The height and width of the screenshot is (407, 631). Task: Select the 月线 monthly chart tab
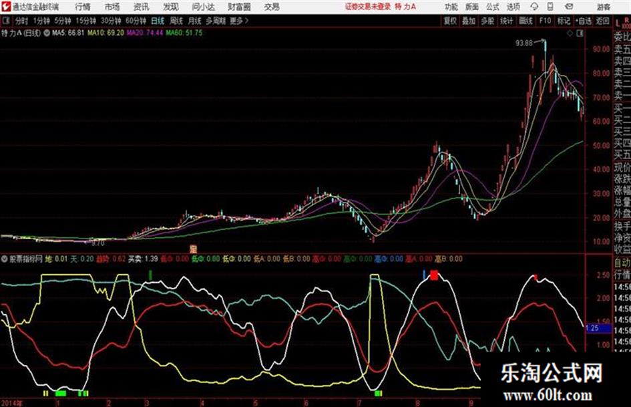195,21
